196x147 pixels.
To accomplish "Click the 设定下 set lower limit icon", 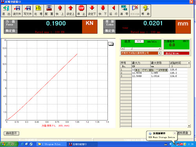I will click(92, 11).
